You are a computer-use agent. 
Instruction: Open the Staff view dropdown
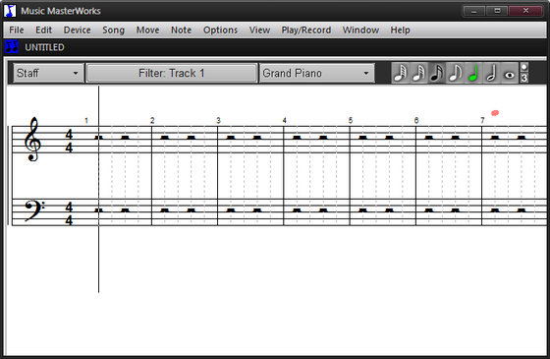[x=48, y=73]
